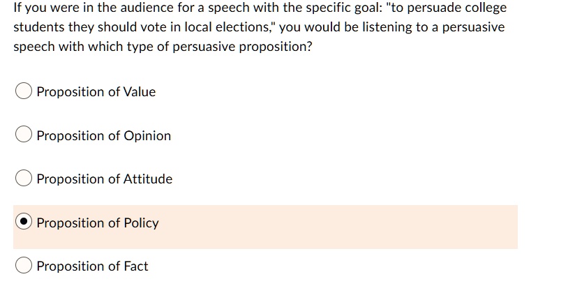Click the "Proposition of Policy" label text

click(x=98, y=223)
